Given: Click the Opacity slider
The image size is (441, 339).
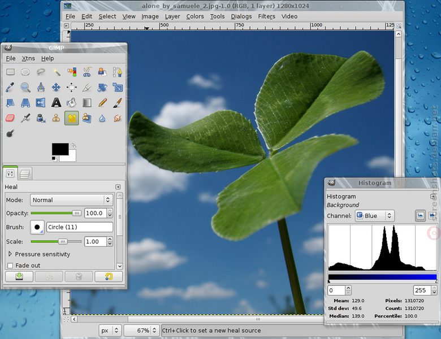Looking at the screenshot, I should (x=56, y=213).
